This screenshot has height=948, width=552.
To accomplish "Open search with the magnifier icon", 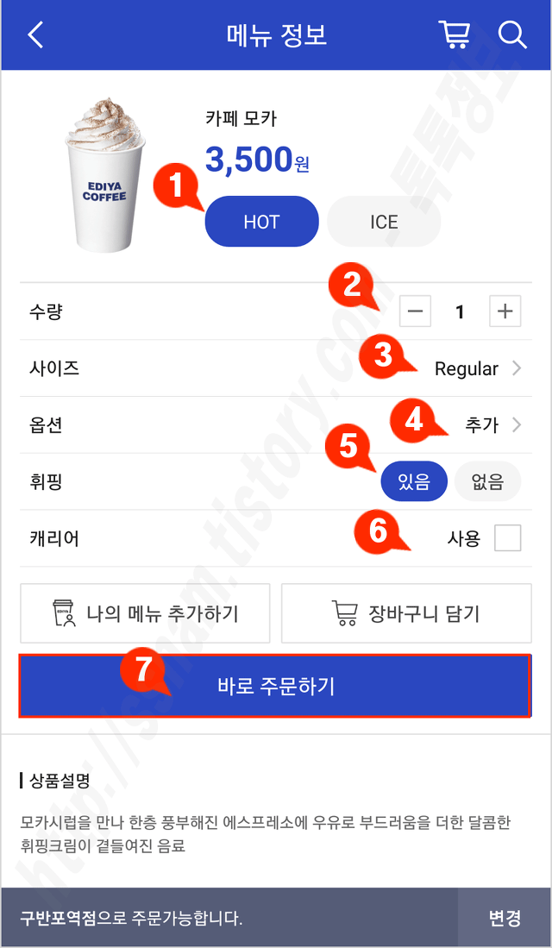I will 512,35.
